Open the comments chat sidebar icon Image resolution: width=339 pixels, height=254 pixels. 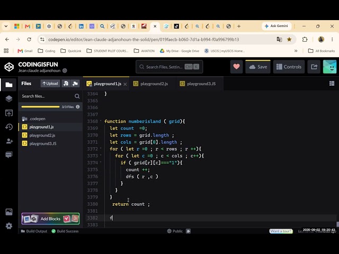point(8,155)
